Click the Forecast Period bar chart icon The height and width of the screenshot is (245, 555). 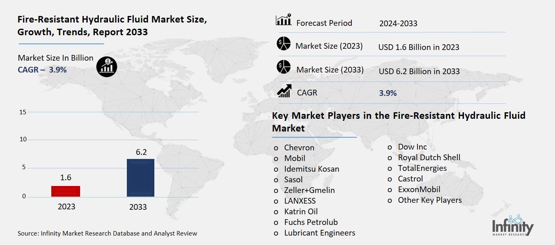point(283,20)
